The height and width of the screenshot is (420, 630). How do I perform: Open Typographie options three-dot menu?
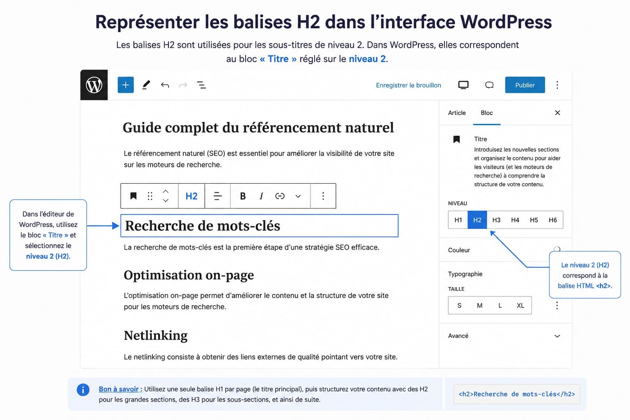pos(557,306)
